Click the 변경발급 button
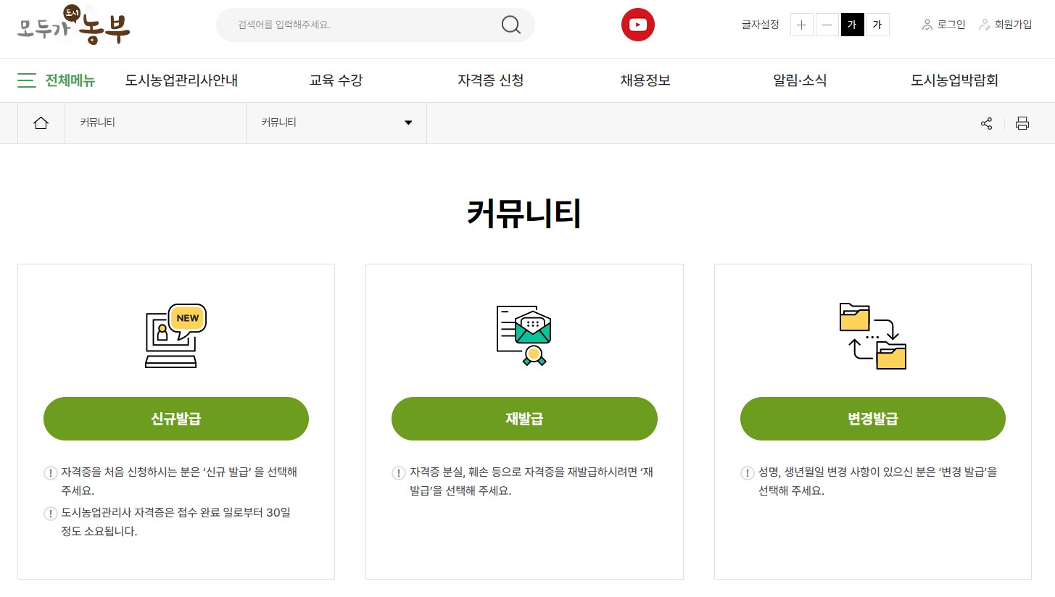Image resolution: width=1055 pixels, height=597 pixels. coord(872,419)
